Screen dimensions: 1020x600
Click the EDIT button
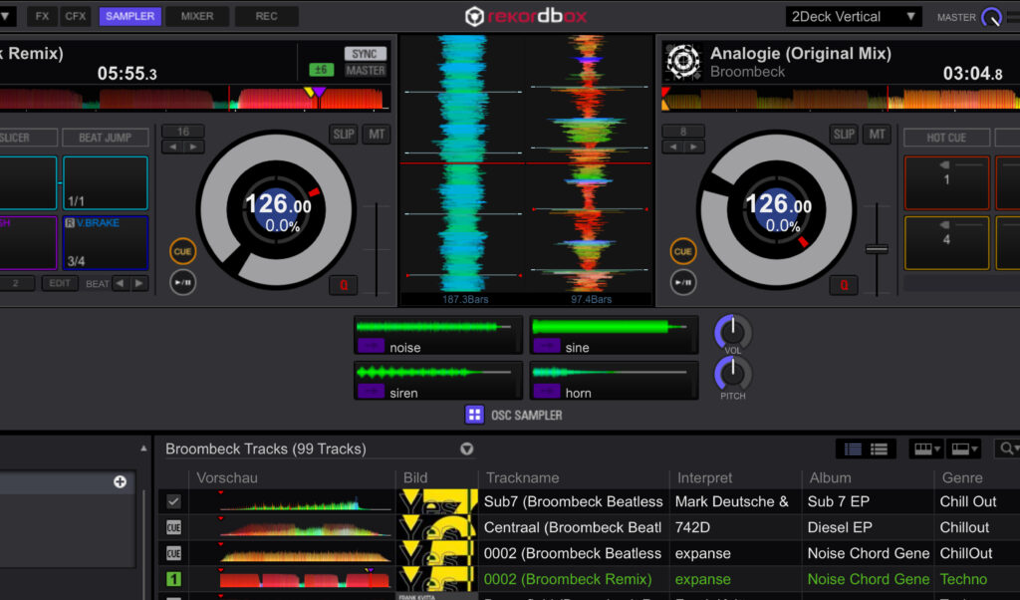tap(59, 283)
